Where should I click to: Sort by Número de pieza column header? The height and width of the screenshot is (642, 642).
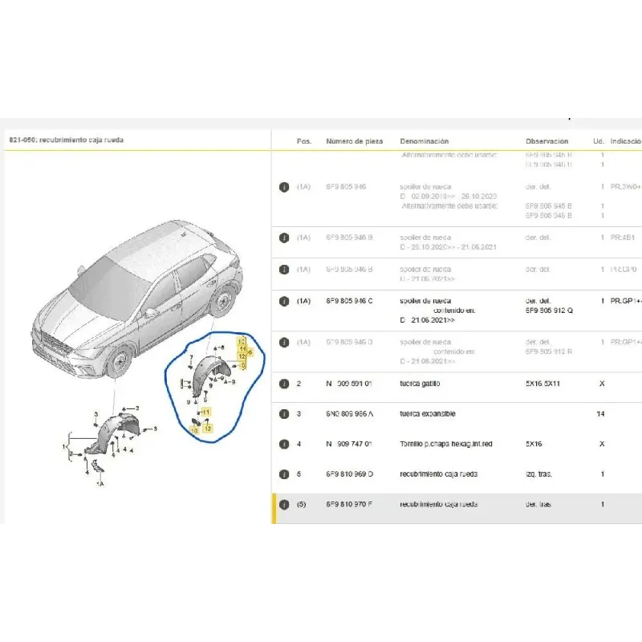tap(354, 141)
